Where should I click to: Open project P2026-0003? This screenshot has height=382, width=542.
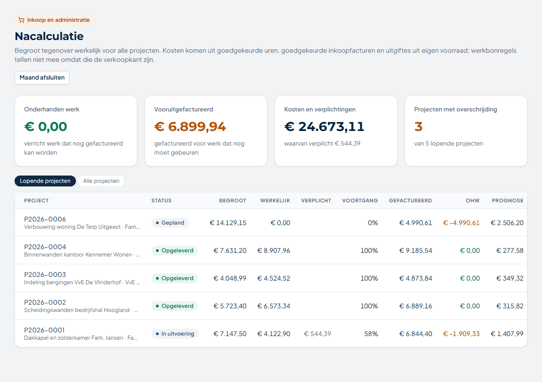[45, 275]
